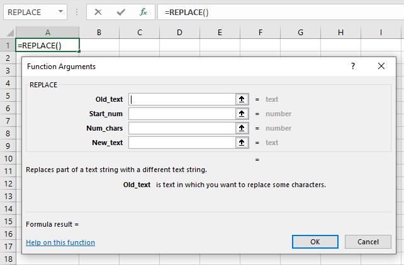Close the Function Arguments dialog
Viewport: 404px width, 265px height.
tap(381, 66)
